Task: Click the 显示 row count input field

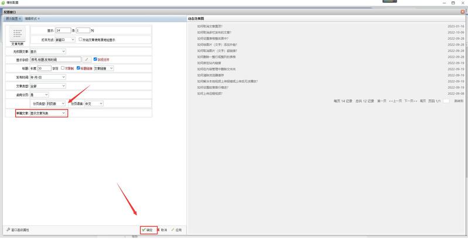Action: 63,30
